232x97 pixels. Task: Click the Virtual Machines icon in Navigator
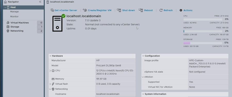pyautogui.click(x=8, y=23)
